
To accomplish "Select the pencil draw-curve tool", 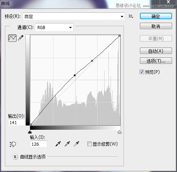I will (21, 38).
